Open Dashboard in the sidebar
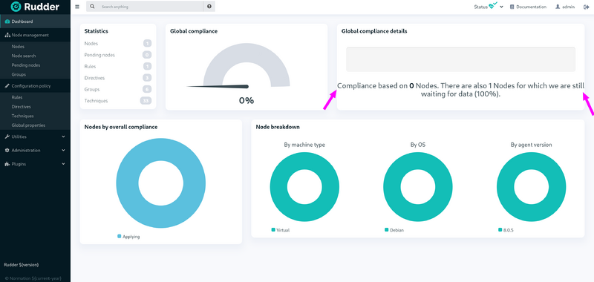594x282 pixels. [x=35, y=22]
